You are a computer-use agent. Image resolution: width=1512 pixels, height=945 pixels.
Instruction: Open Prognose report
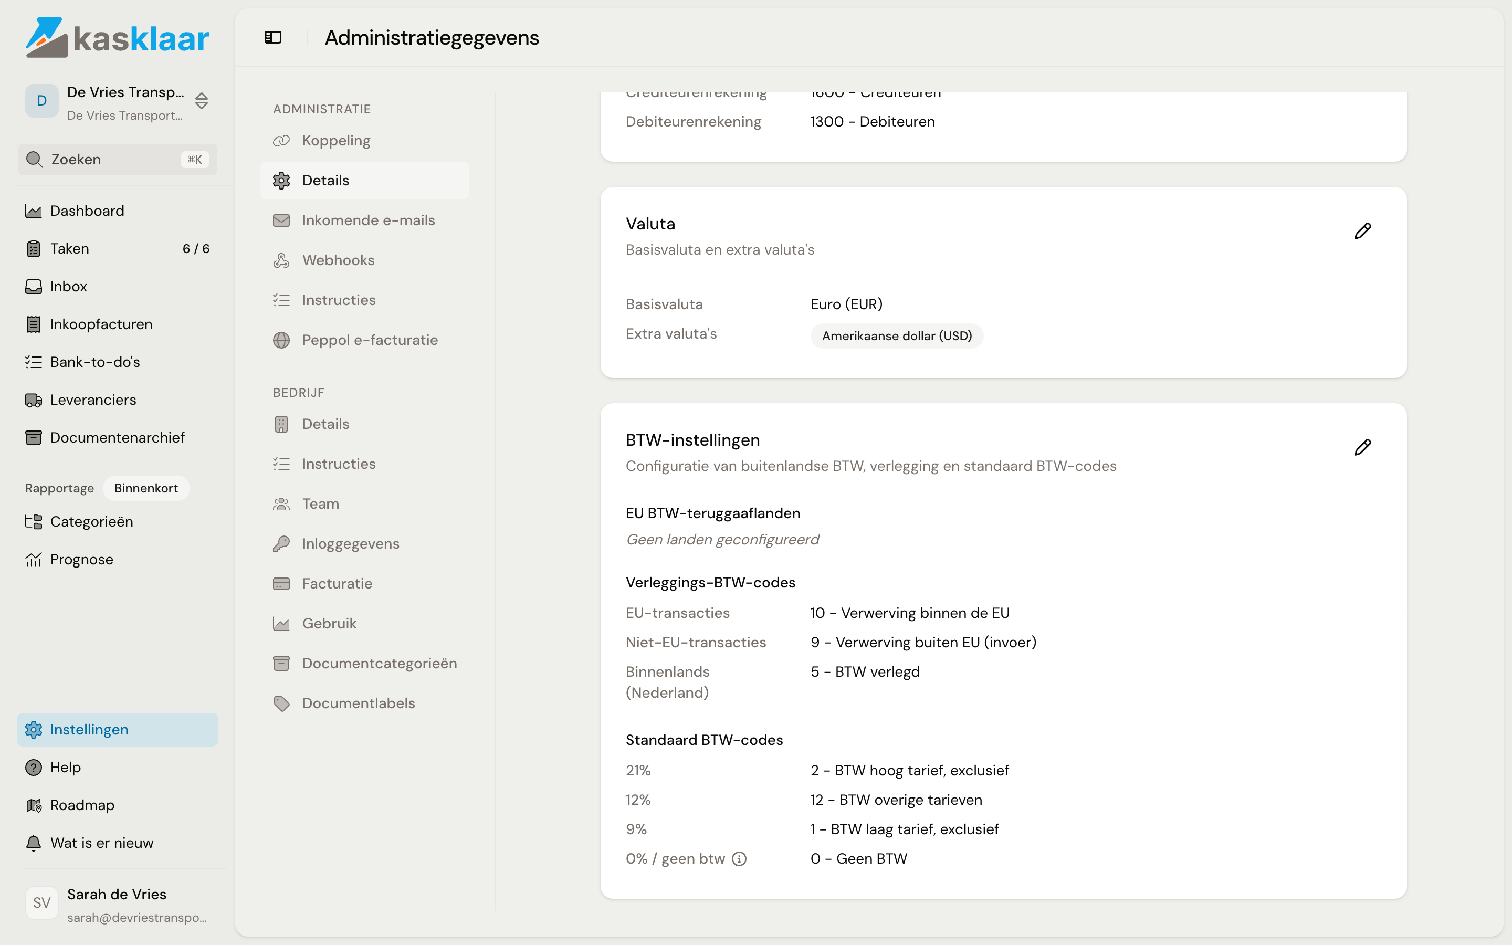coord(118,559)
